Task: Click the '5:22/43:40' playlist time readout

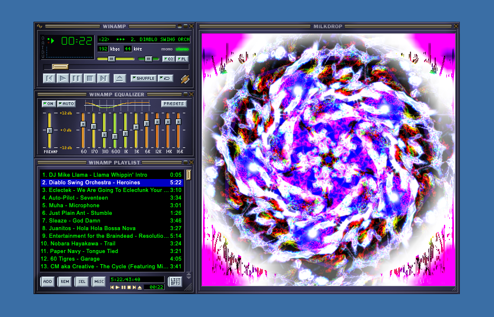Action: click(136, 279)
